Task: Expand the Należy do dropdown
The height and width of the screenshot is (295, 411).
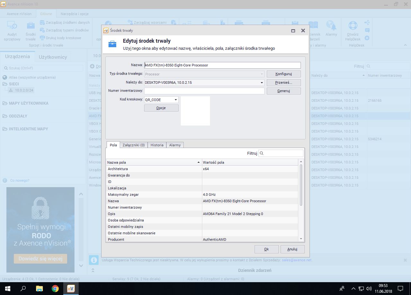Action: 262,82
